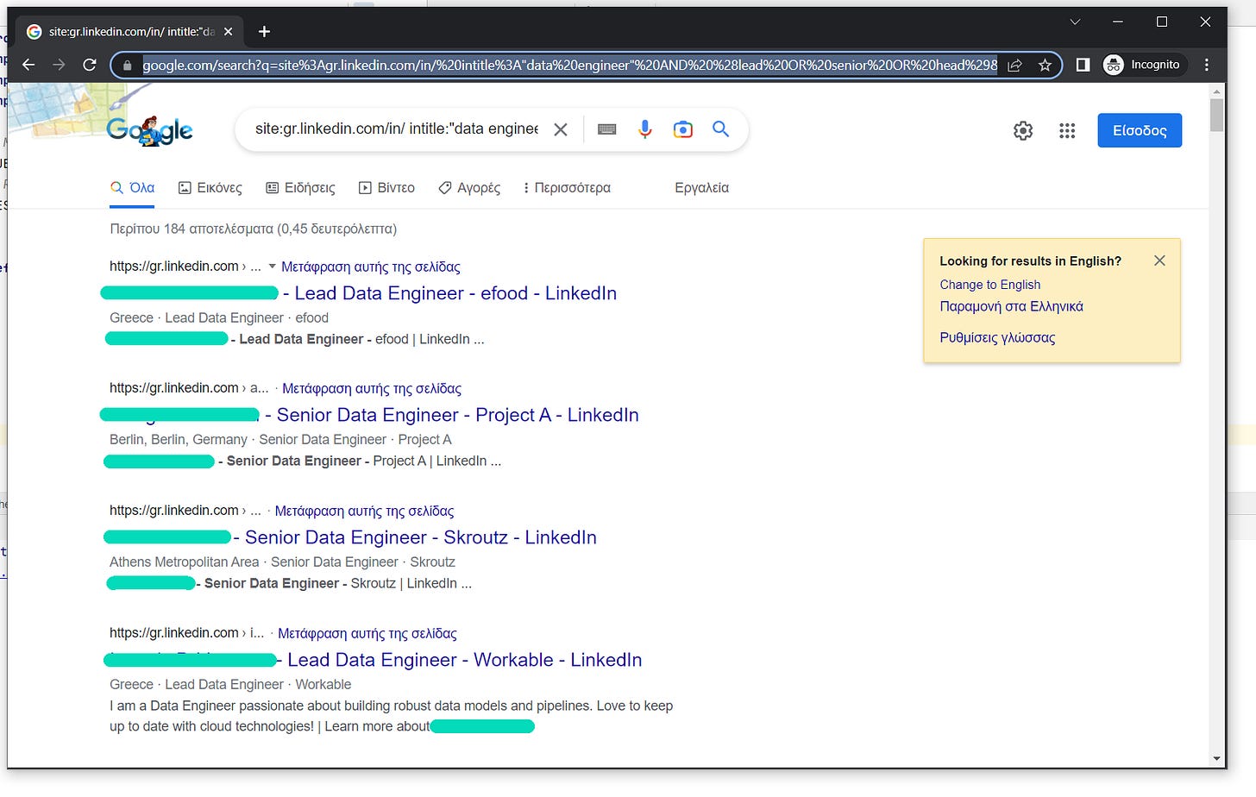The image size is (1256, 797).
Task: Click 'Looking for results in English?' heading
Action: [1030, 261]
